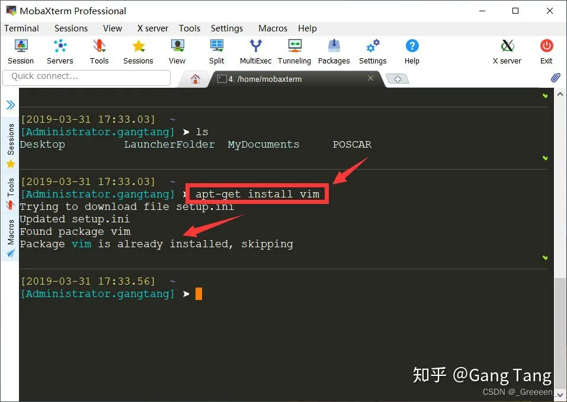Click the MyDocuments entry in ls output

264,144
